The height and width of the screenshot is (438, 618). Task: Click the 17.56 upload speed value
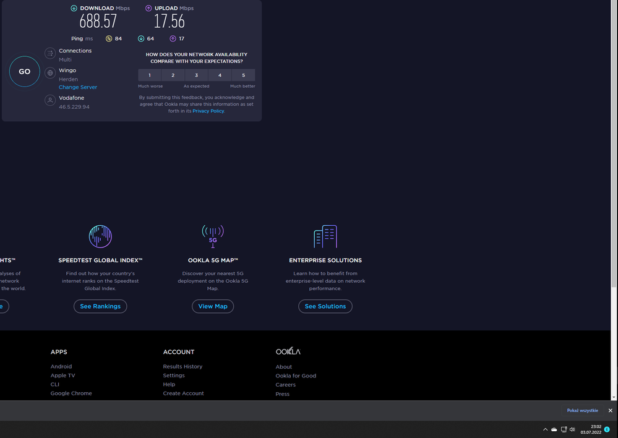click(169, 21)
